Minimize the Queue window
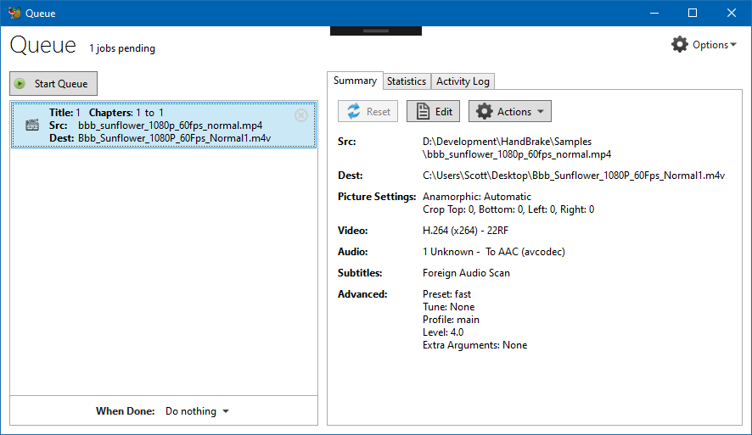 click(654, 13)
